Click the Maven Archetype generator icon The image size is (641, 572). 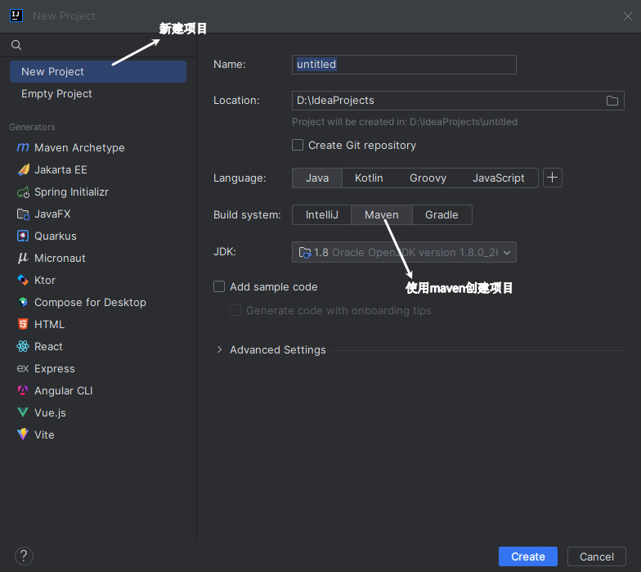23,147
